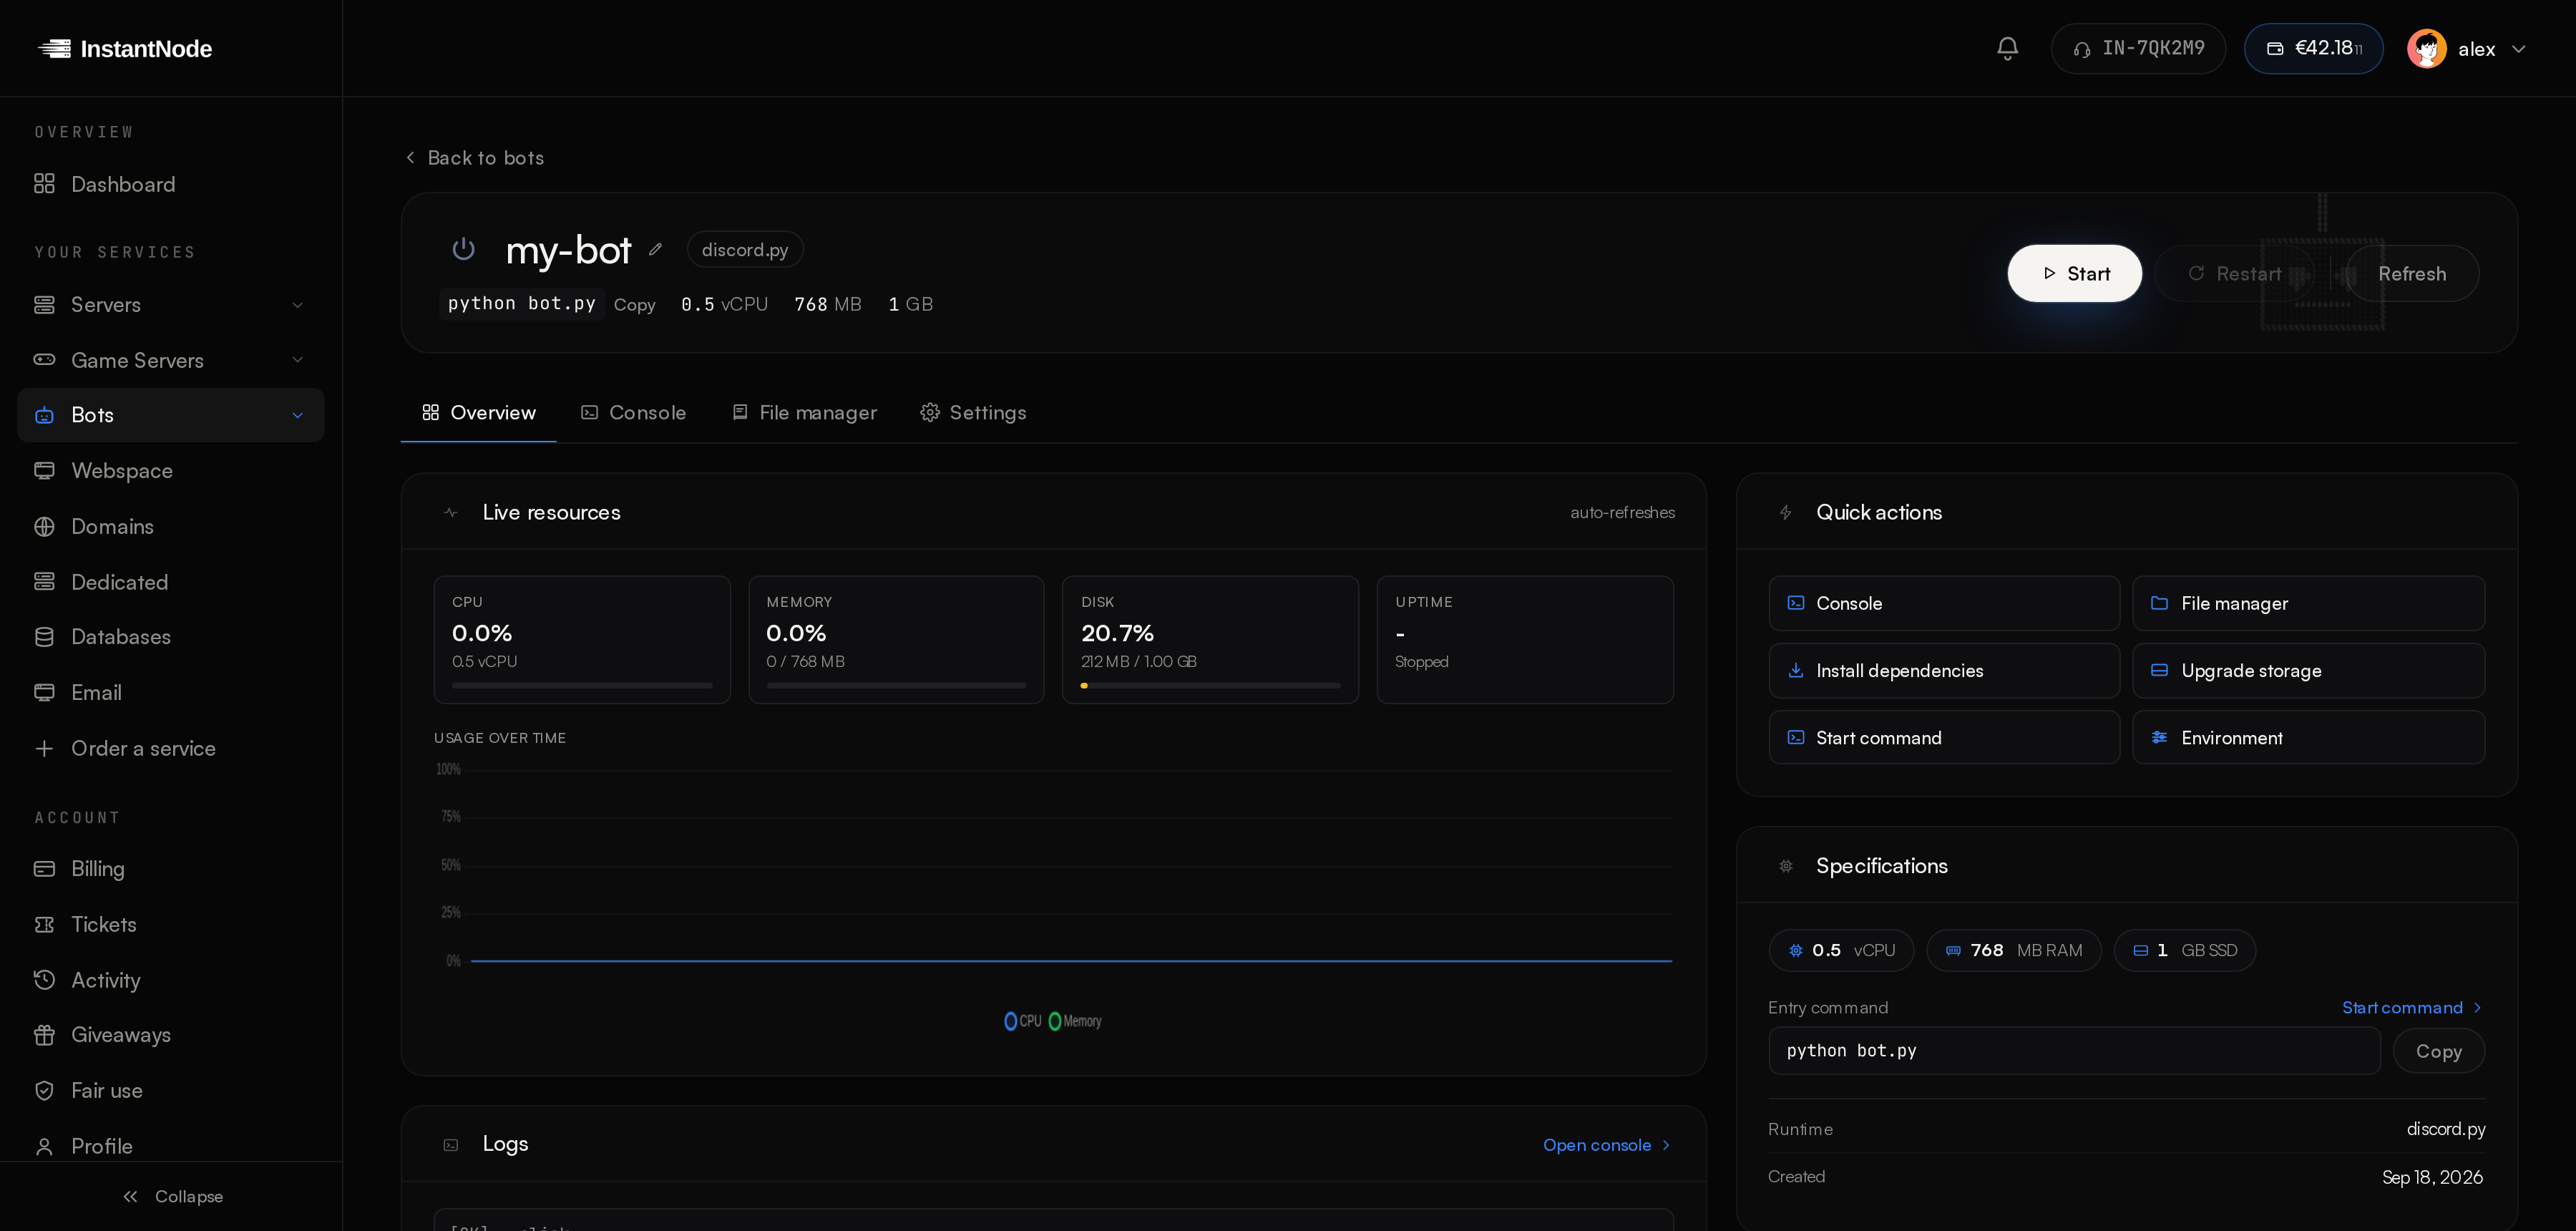Click the Fair use shield icon
Viewport: 2576px width, 1231px height.
[x=44, y=1091]
